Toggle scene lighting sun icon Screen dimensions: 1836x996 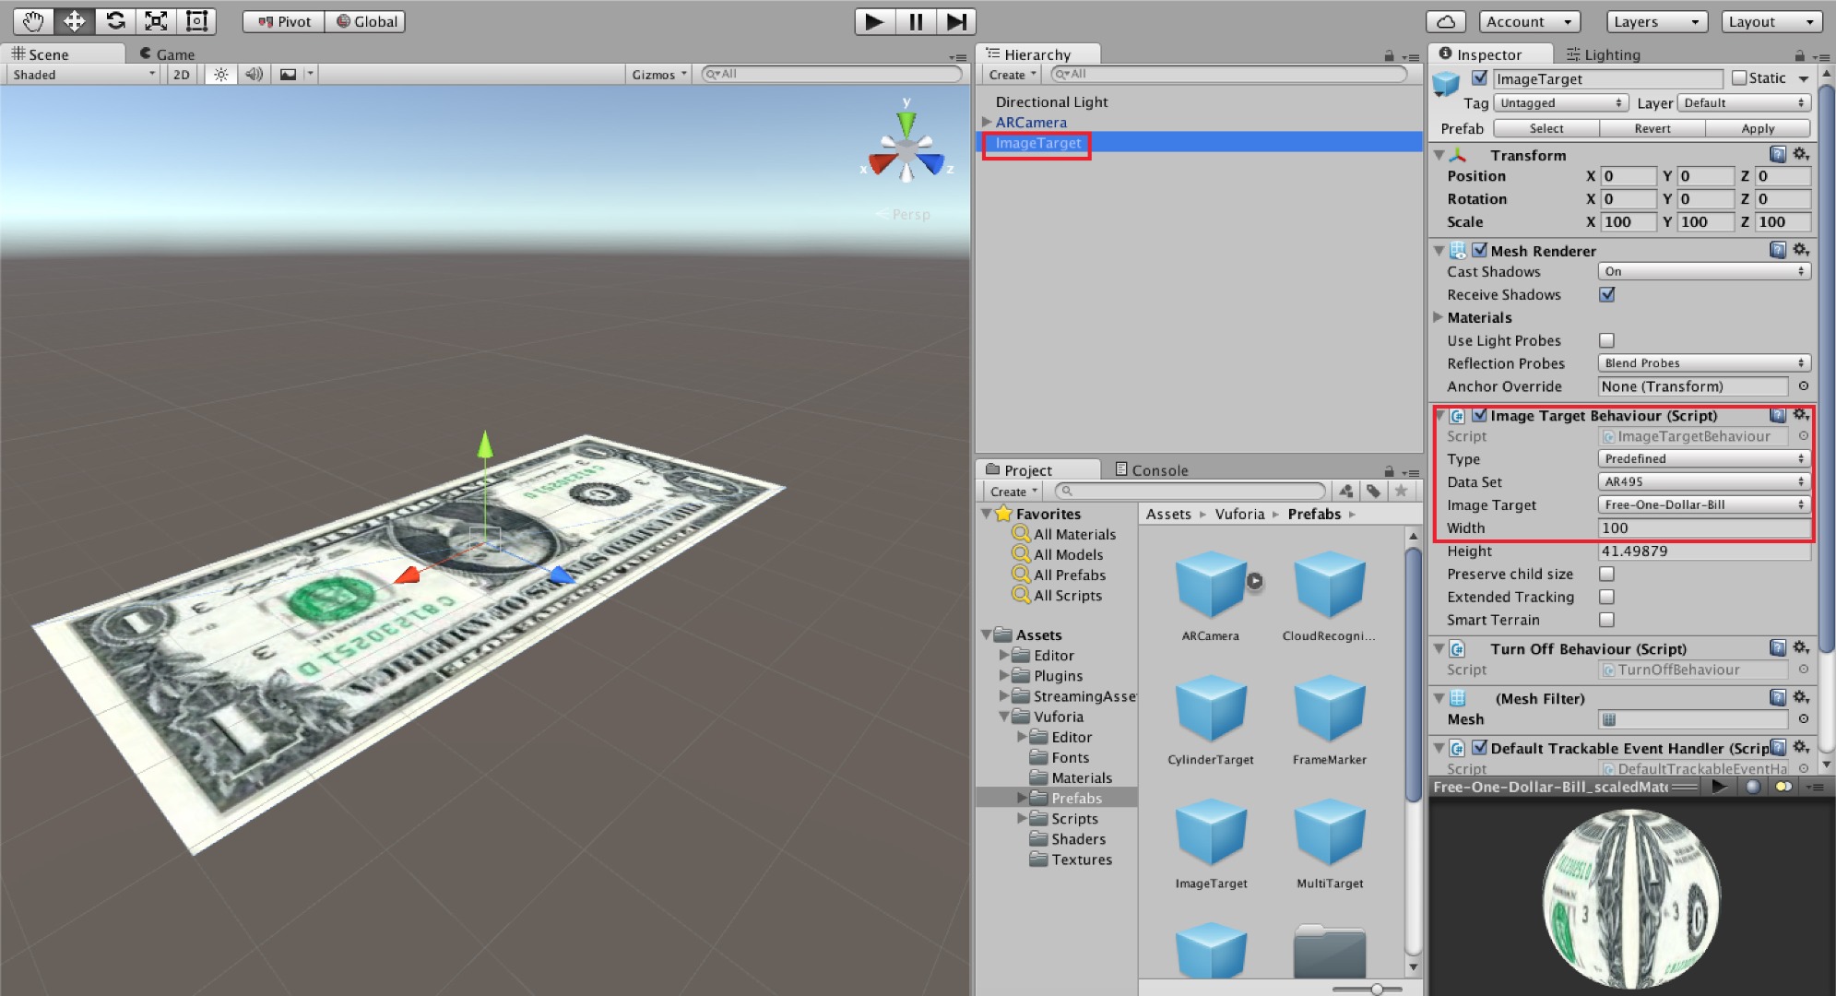click(220, 75)
